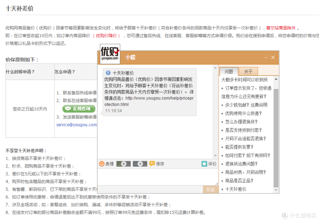Click rule 2 秒杀、团购商品不享受十天补差

40,166
